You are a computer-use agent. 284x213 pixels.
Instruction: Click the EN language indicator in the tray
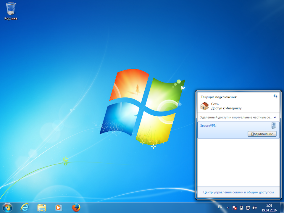point(220,207)
